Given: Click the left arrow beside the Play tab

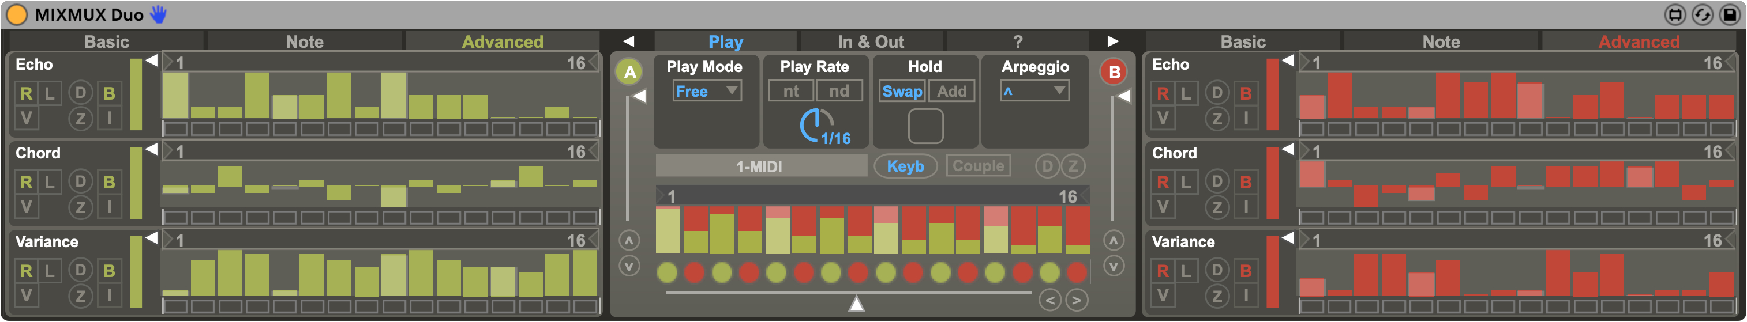Looking at the screenshot, I should (x=629, y=41).
